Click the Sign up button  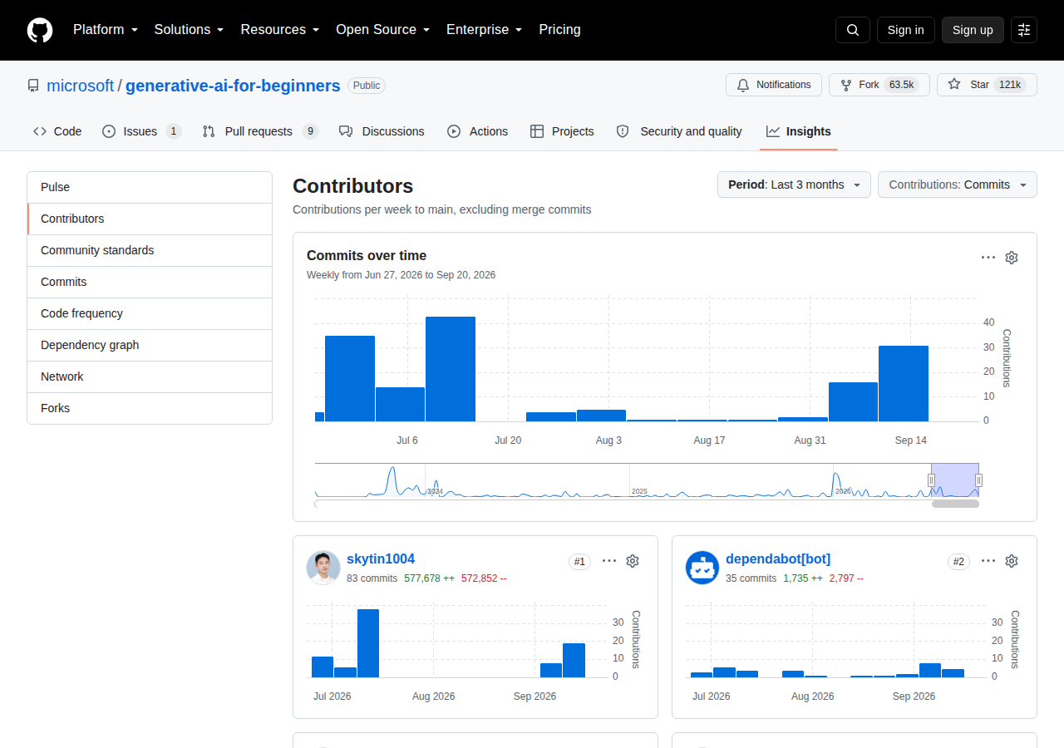tap(973, 30)
